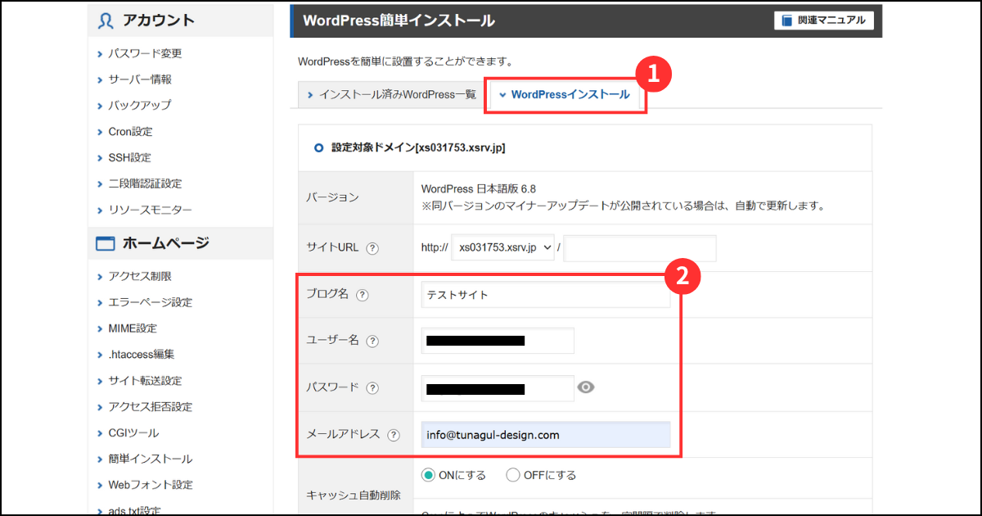The width and height of the screenshot is (982, 516).
Task: Select the ONにする radio button
Action: 428,475
